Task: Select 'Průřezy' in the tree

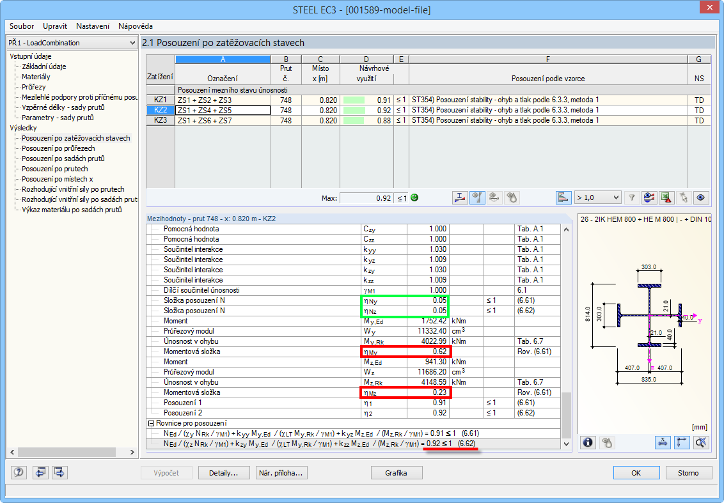Action: tap(34, 87)
